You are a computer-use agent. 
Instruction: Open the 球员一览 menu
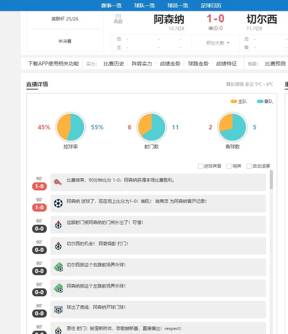178,5
